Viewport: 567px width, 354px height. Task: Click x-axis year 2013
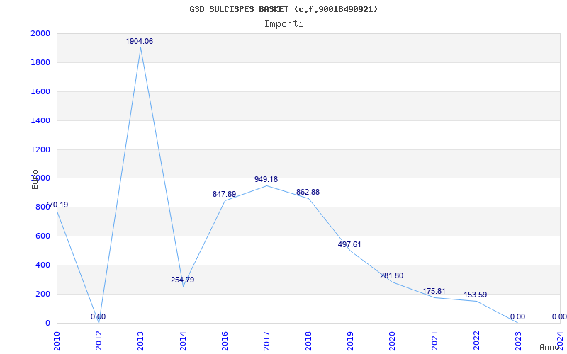pos(140,342)
